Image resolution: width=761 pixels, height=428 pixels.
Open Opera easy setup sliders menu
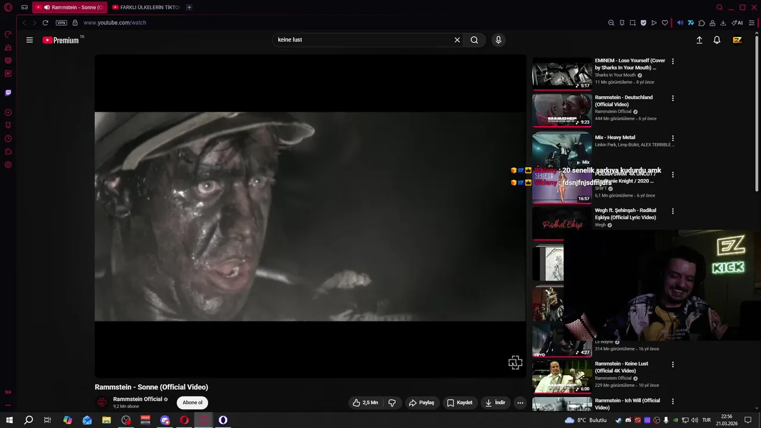click(751, 23)
